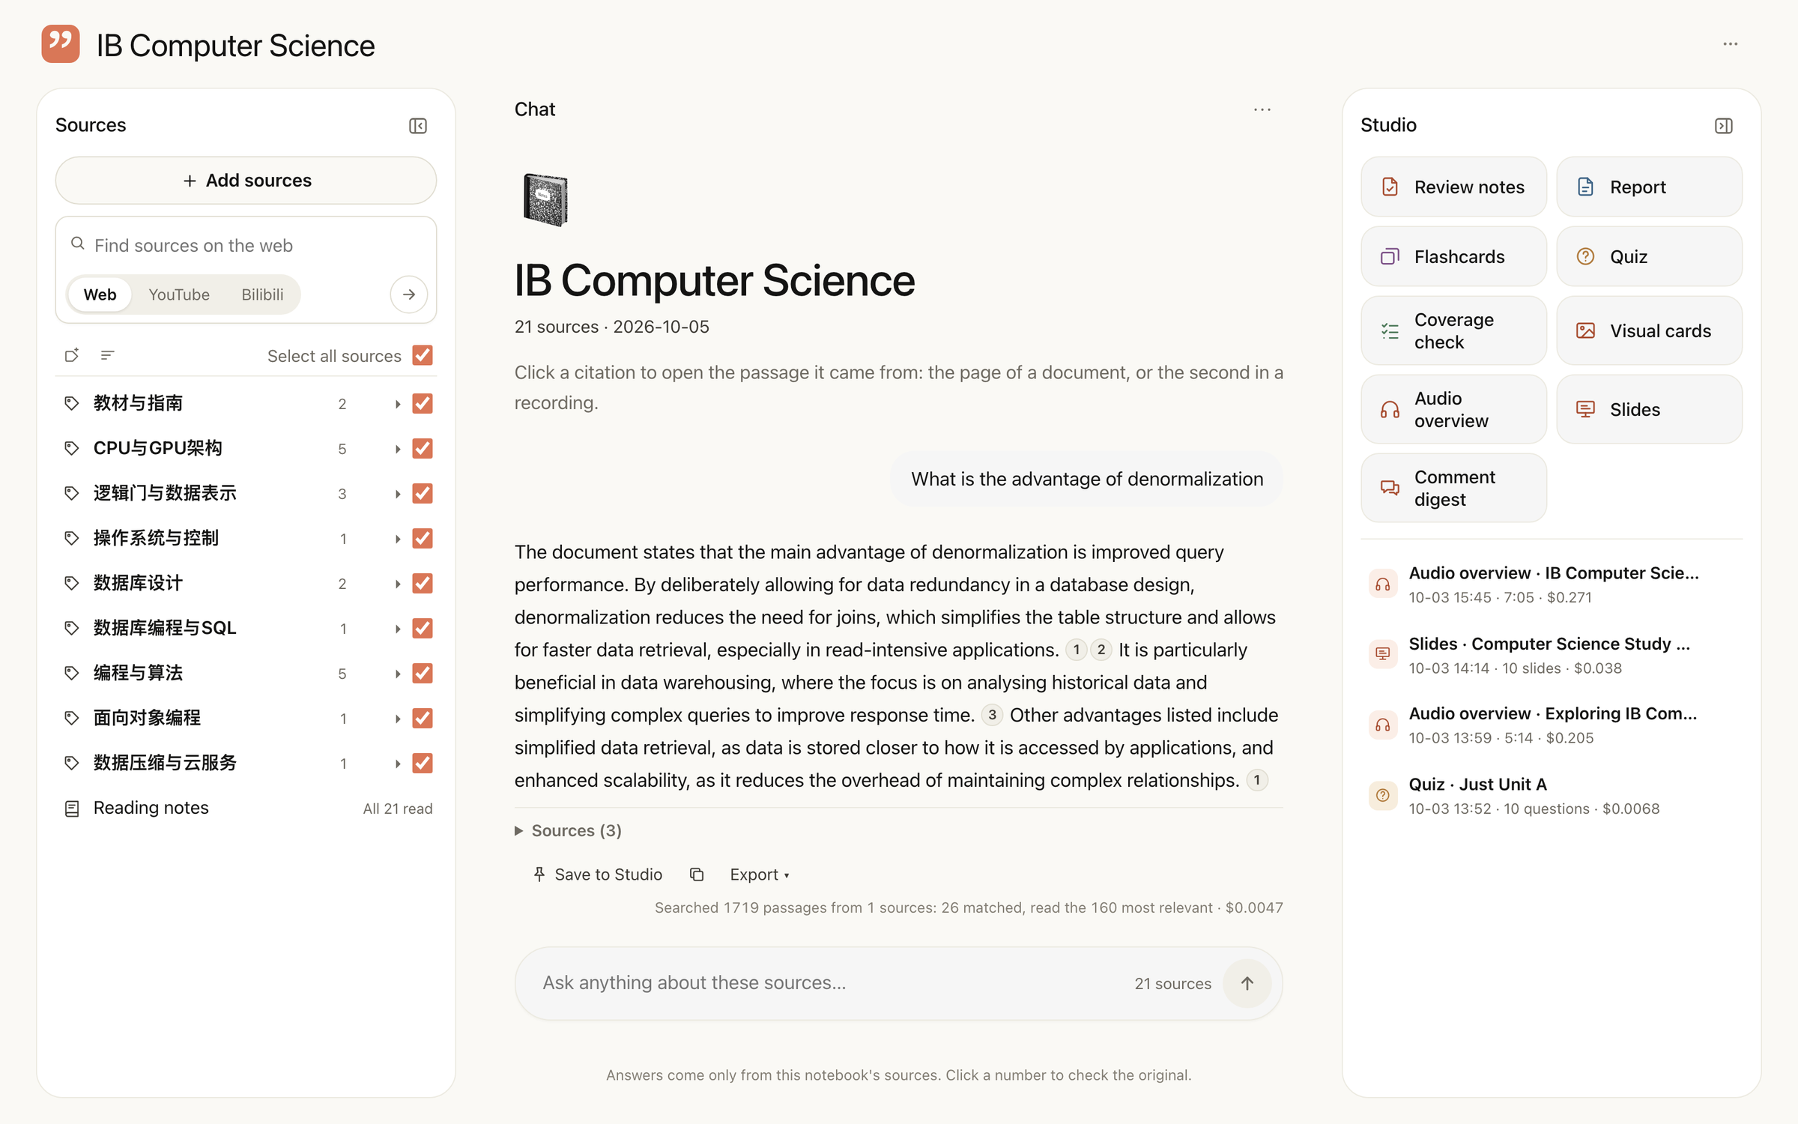The width and height of the screenshot is (1798, 1124).
Task: Click the tag icon next to 数据库设计
Action: coord(71,583)
